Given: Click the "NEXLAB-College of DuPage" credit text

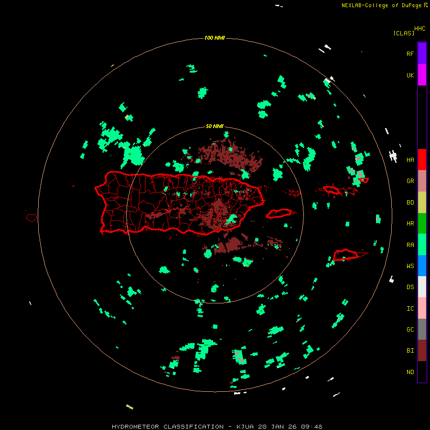Looking at the screenshot, I should click(x=381, y=5).
